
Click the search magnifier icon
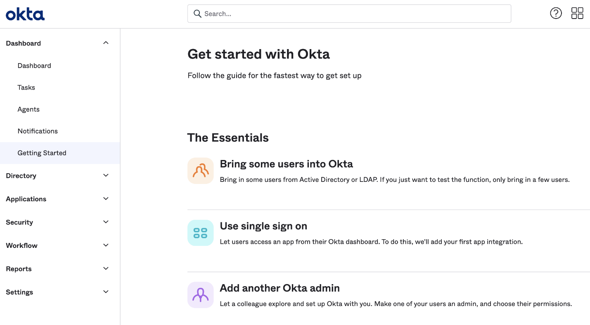(198, 14)
